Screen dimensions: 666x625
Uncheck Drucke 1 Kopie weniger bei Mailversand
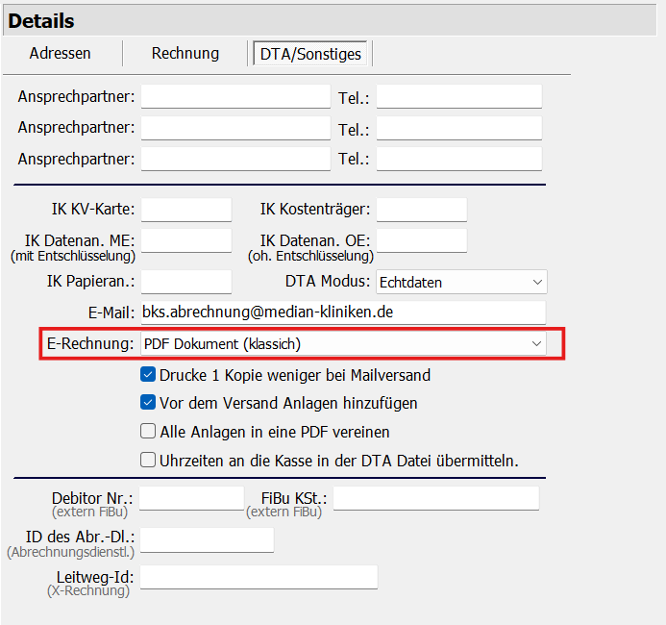148,375
